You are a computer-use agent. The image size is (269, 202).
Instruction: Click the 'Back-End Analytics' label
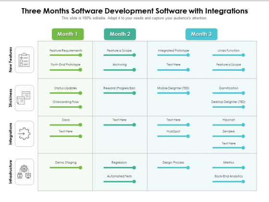click(x=229, y=176)
